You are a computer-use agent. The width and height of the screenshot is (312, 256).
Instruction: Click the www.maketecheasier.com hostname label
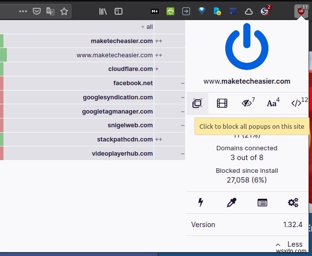coord(247,81)
